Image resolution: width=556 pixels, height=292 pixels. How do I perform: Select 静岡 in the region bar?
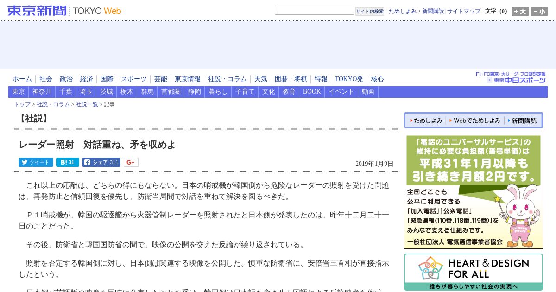pyautogui.click(x=195, y=92)
